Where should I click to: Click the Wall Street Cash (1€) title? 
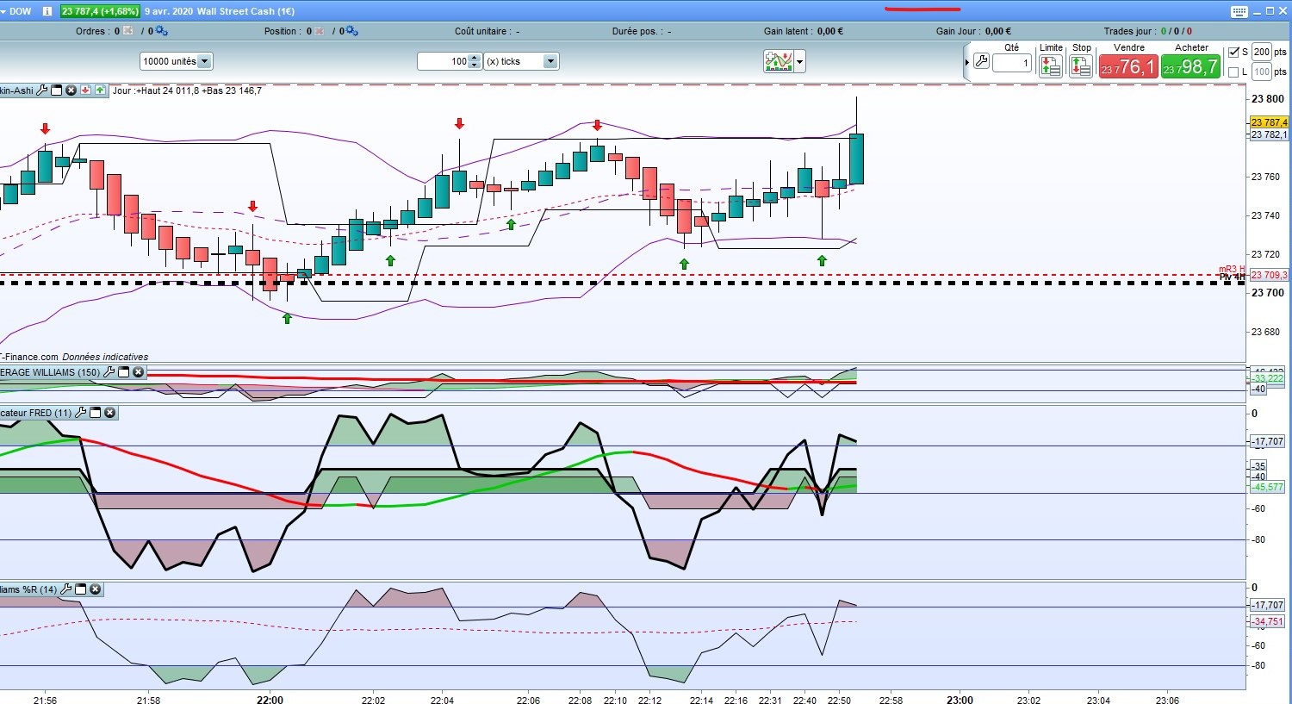tap(245, 11)
